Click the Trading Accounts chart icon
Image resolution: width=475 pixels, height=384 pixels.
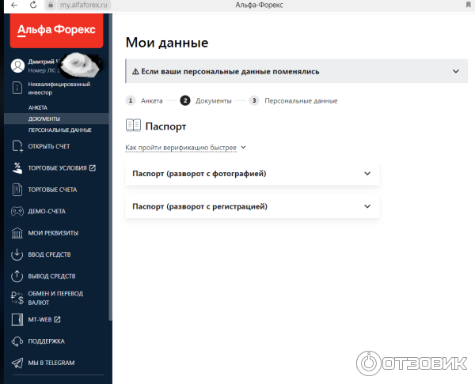[x=17, y=190]
